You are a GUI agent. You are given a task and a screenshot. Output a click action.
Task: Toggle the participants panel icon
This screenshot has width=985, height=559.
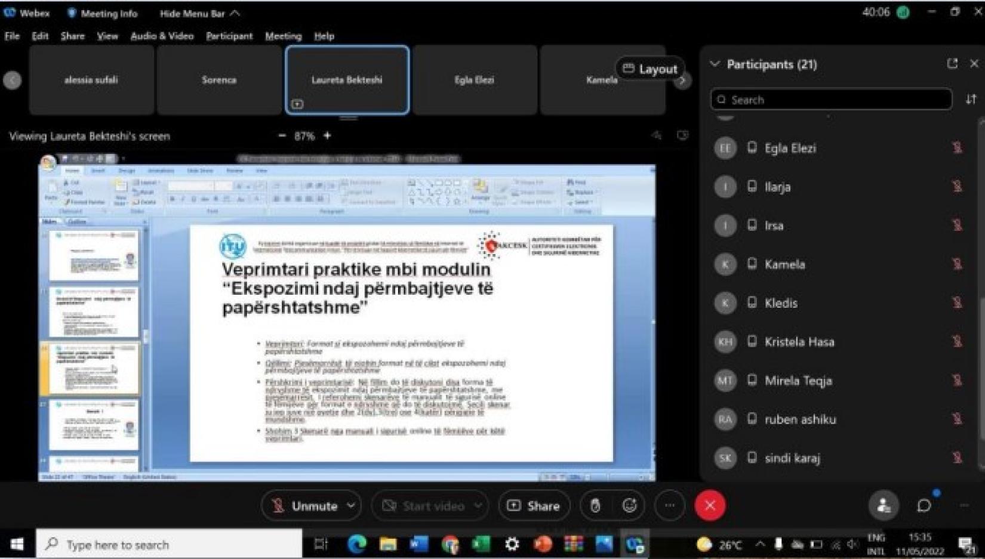(x=884, y=506)
